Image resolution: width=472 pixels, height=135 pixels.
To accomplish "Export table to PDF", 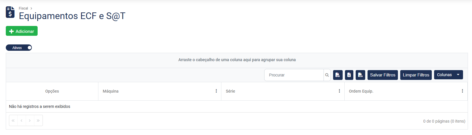I will pyautogui.click(x=338, y=75).
